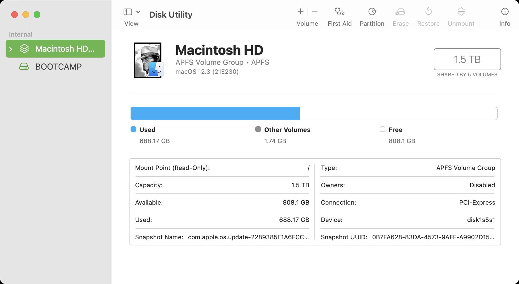Add a volume with the plus icon

click(x=300, y=11)
